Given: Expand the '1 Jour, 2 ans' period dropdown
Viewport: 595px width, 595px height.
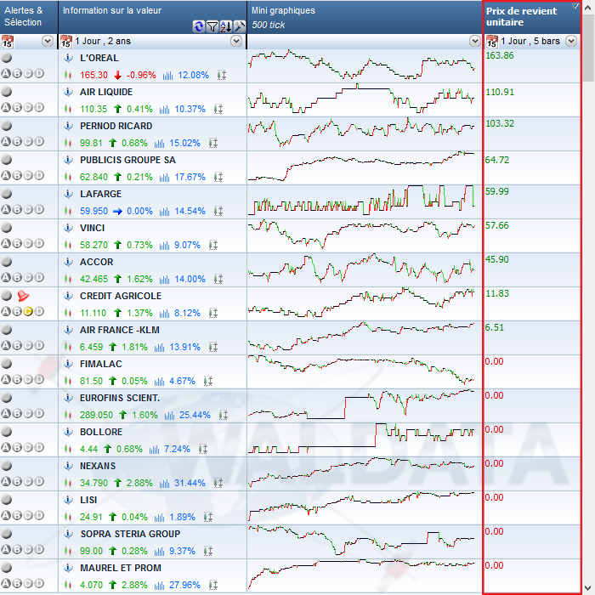Looking at the screenshot, I should click(236, 41).
